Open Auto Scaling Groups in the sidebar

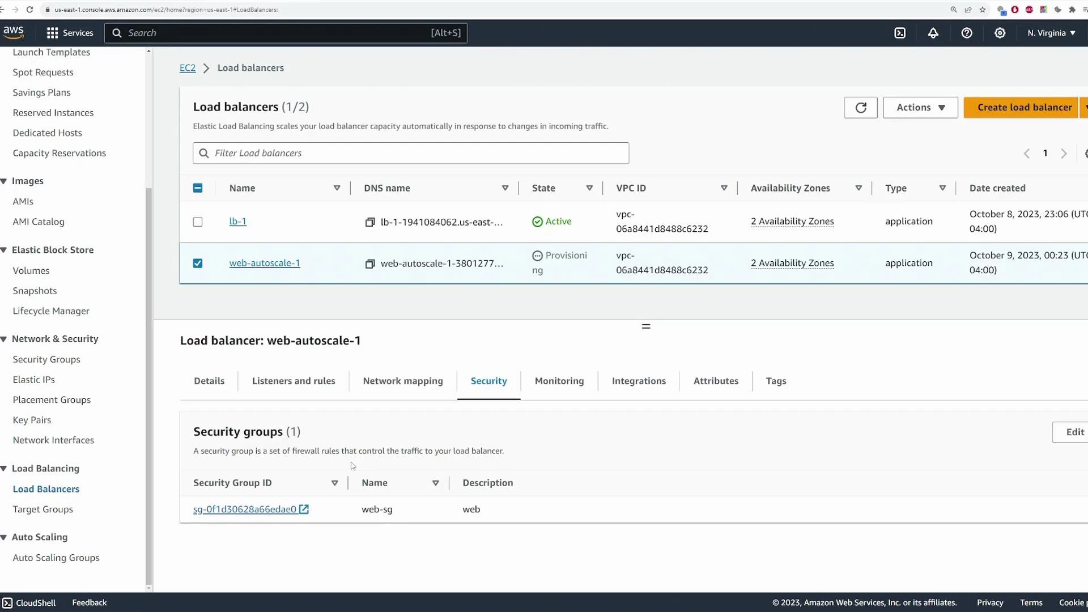[x=56, y=558]
